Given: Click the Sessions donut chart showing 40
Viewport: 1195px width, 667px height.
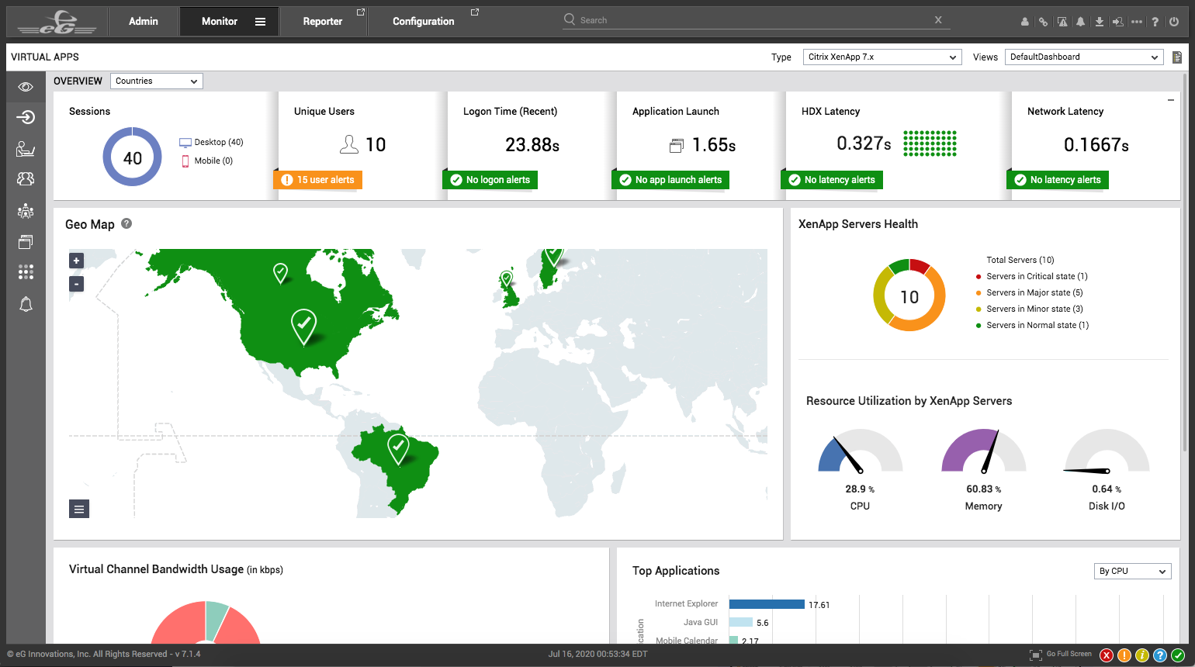Looking at the screenshot, I should (133, 157).
